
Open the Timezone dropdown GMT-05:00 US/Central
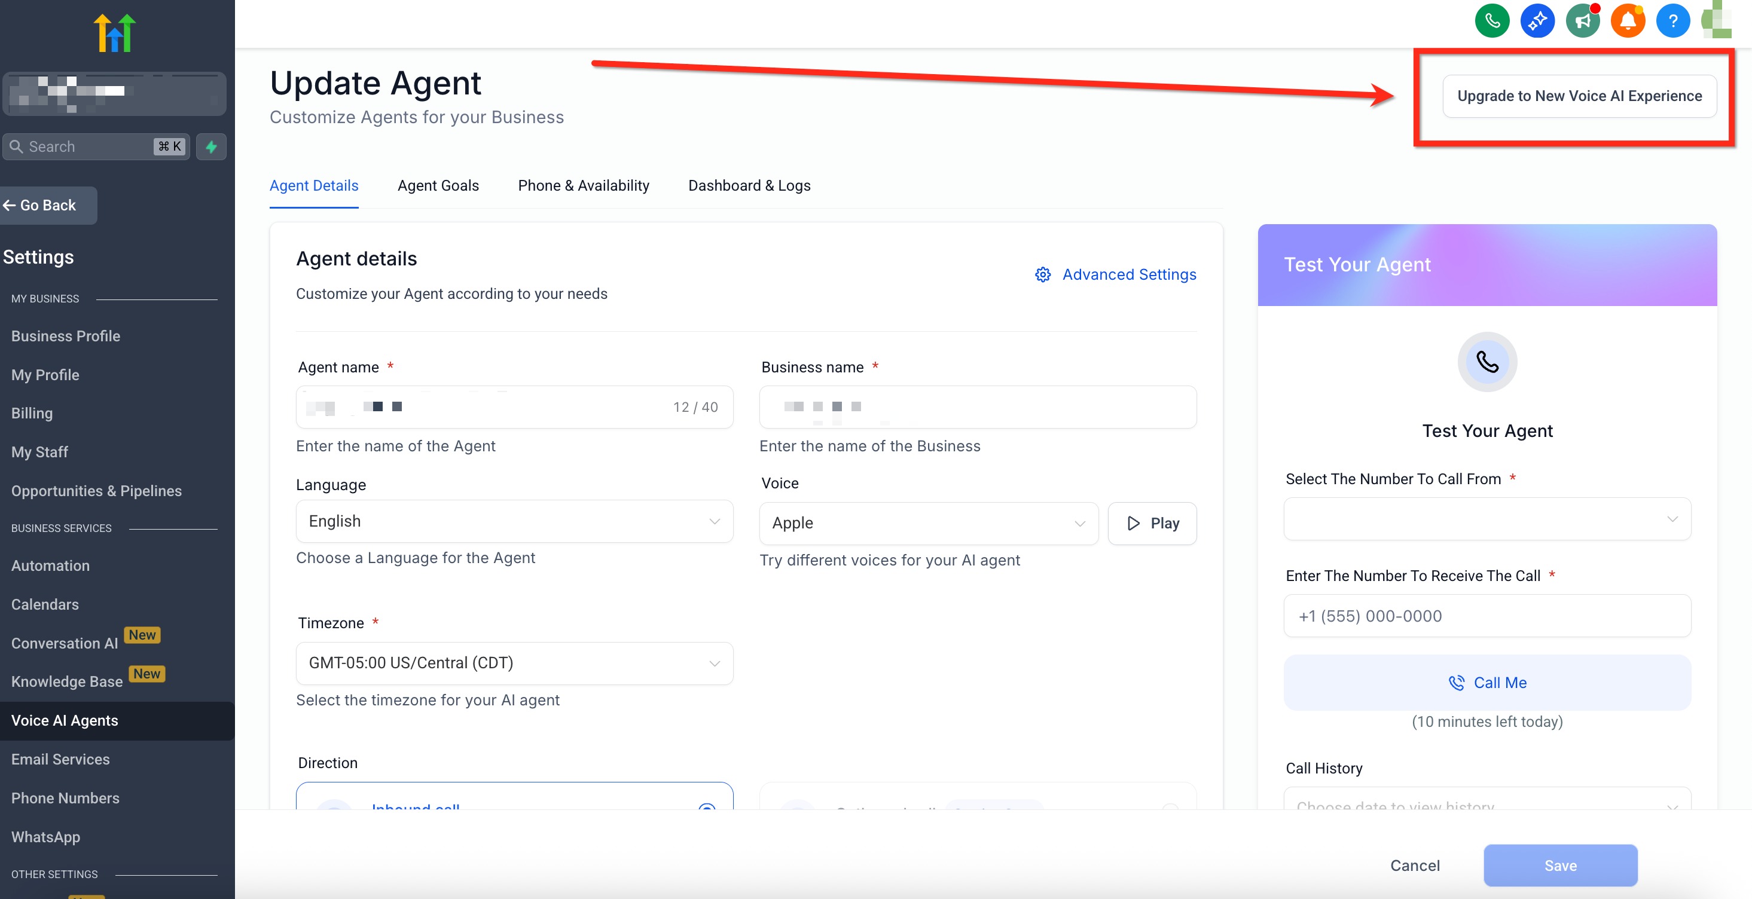[514, 663]
